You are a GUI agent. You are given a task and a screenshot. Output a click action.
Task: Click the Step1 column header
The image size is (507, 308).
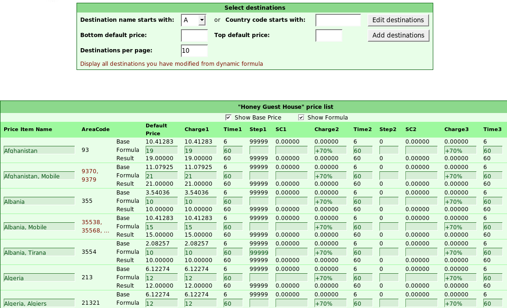(x=258, y=130)
